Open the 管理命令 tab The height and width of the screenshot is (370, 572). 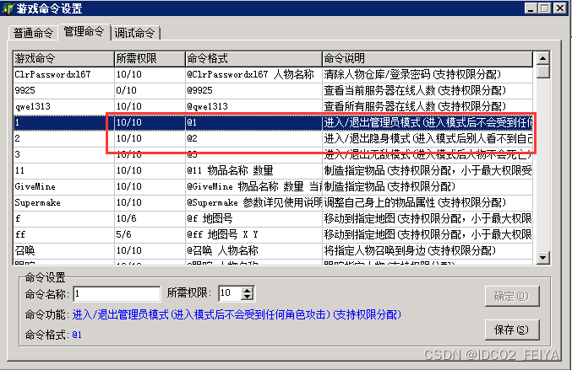point(84,32)
